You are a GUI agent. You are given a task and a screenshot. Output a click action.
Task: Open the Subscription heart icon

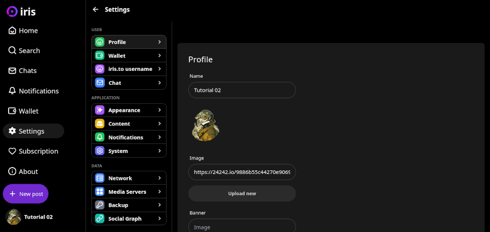[12, 151]
